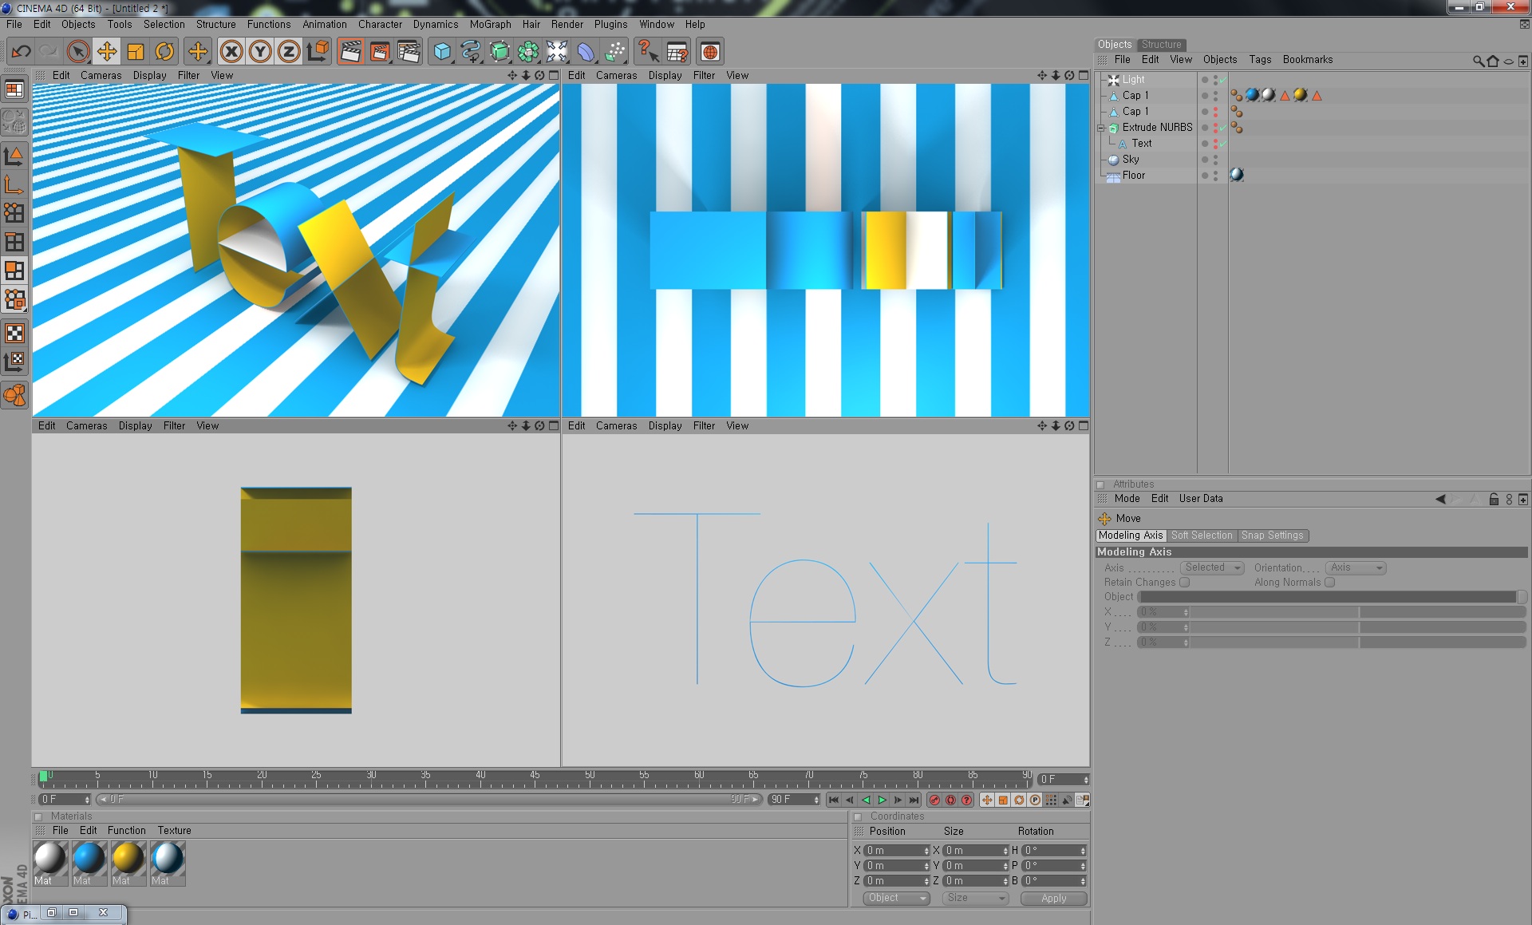Click the Undo arrow in the toolbar
This screenshot has width=1532, height=925.
pos(21,52)
